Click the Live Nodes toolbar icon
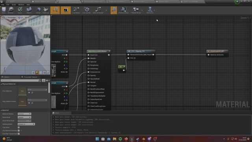 [x=76, y=10]
